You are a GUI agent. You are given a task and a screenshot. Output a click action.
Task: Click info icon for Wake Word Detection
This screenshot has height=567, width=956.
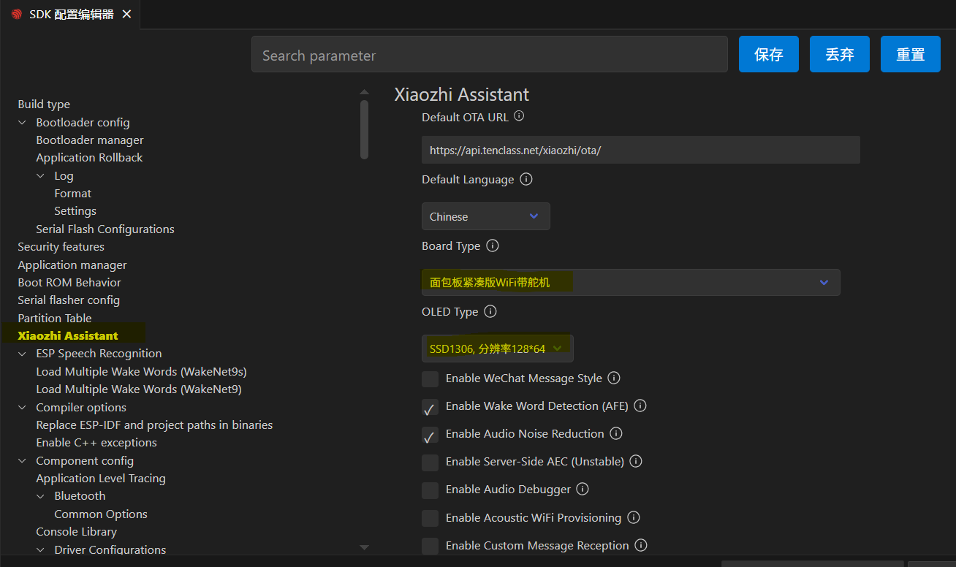tap(640, 406)
